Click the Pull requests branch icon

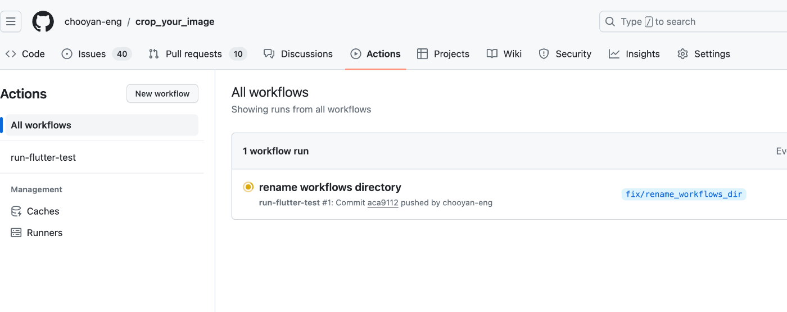click(x=153, y=54)
